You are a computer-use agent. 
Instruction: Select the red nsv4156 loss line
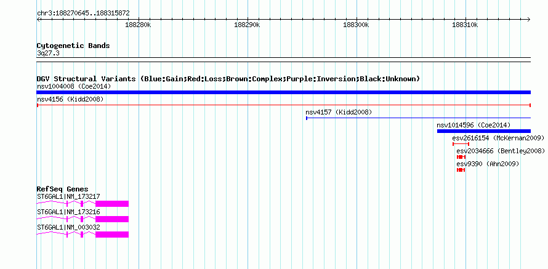[284, 105]
